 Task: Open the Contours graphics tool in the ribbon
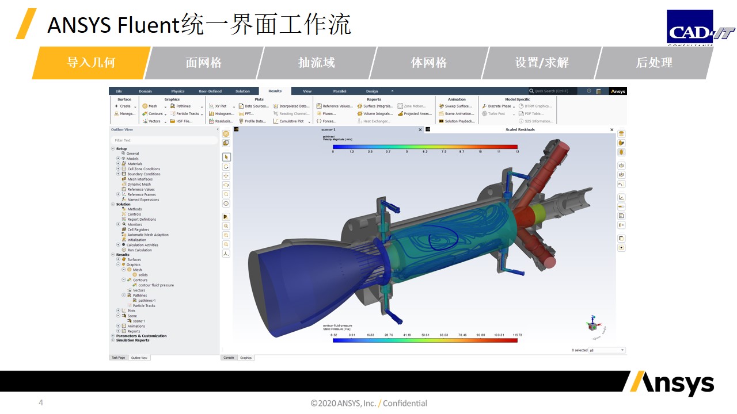coord(153,114)
